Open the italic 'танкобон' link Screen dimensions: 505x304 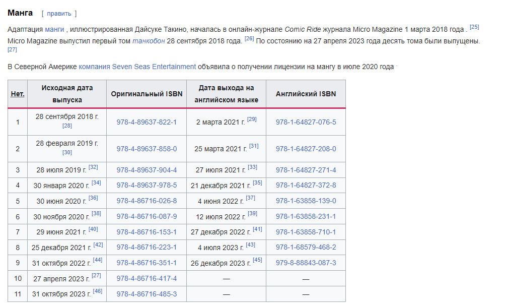point(149,41)
